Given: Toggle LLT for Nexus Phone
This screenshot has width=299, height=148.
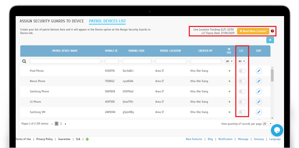Looking at the screenshot, I should (242, 81).
